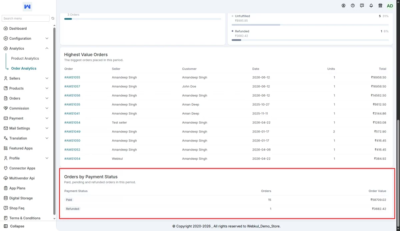Expand the Mail Settings menu chevron
400x231 pixels.
coord(47,128)
